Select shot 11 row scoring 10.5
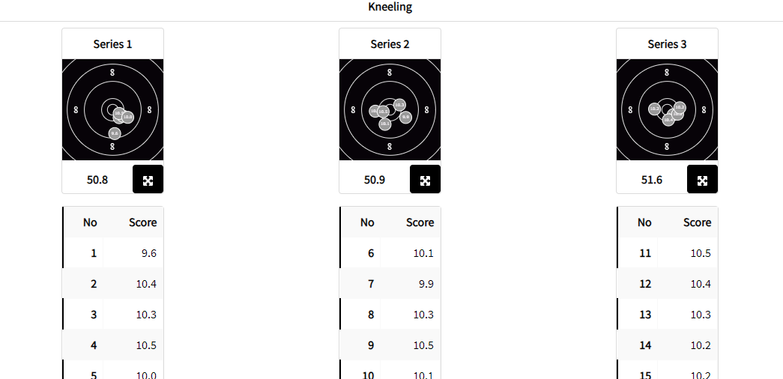 (x=668, y=253)
